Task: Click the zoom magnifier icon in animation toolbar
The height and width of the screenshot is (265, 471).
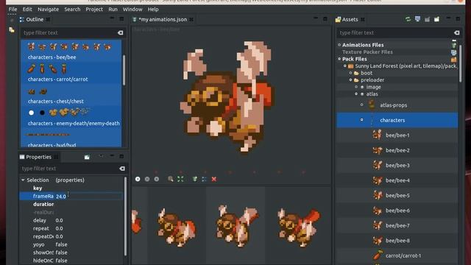Action: (x=171, y=179)
